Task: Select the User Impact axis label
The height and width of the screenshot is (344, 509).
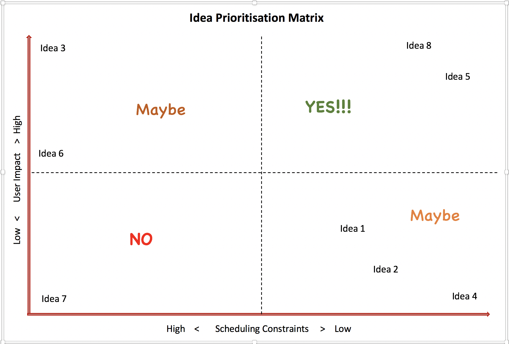Action: 17,177
